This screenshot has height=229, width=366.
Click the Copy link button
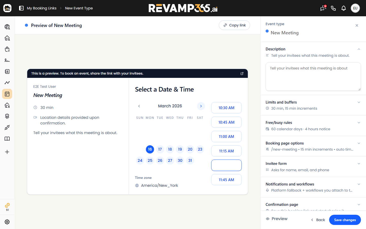[x=234, y=25]
